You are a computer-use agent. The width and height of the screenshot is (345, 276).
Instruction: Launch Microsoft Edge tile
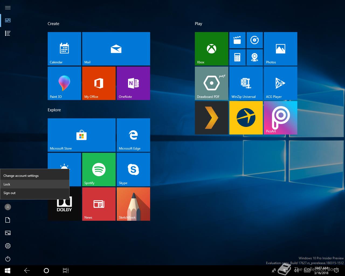(x=133, y=135)
